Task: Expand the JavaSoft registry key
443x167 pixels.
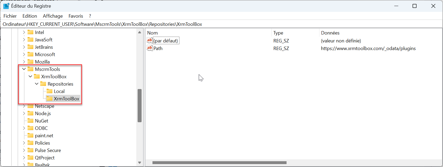Action: click(24, 40)
